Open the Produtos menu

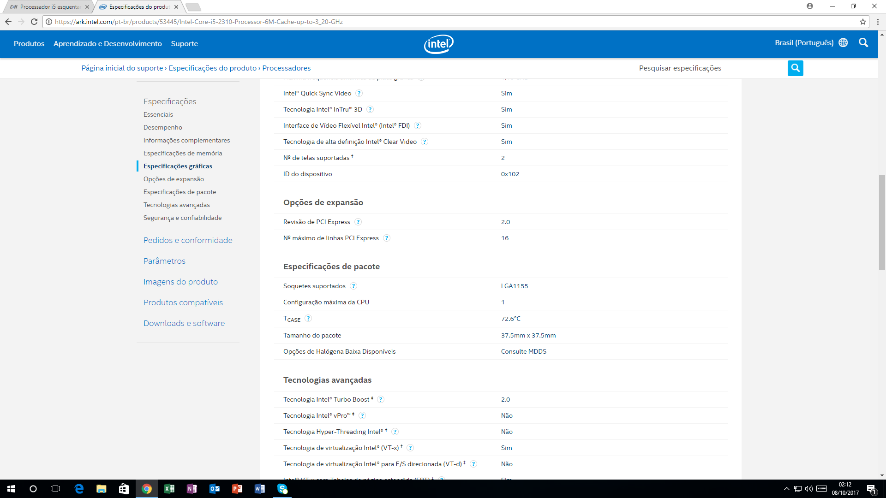point(29,44)
